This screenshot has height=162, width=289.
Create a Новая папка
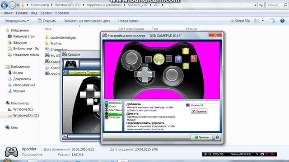tap(128, 21)
